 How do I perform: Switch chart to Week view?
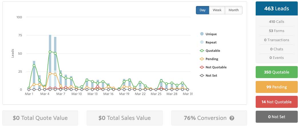(217, 10)
